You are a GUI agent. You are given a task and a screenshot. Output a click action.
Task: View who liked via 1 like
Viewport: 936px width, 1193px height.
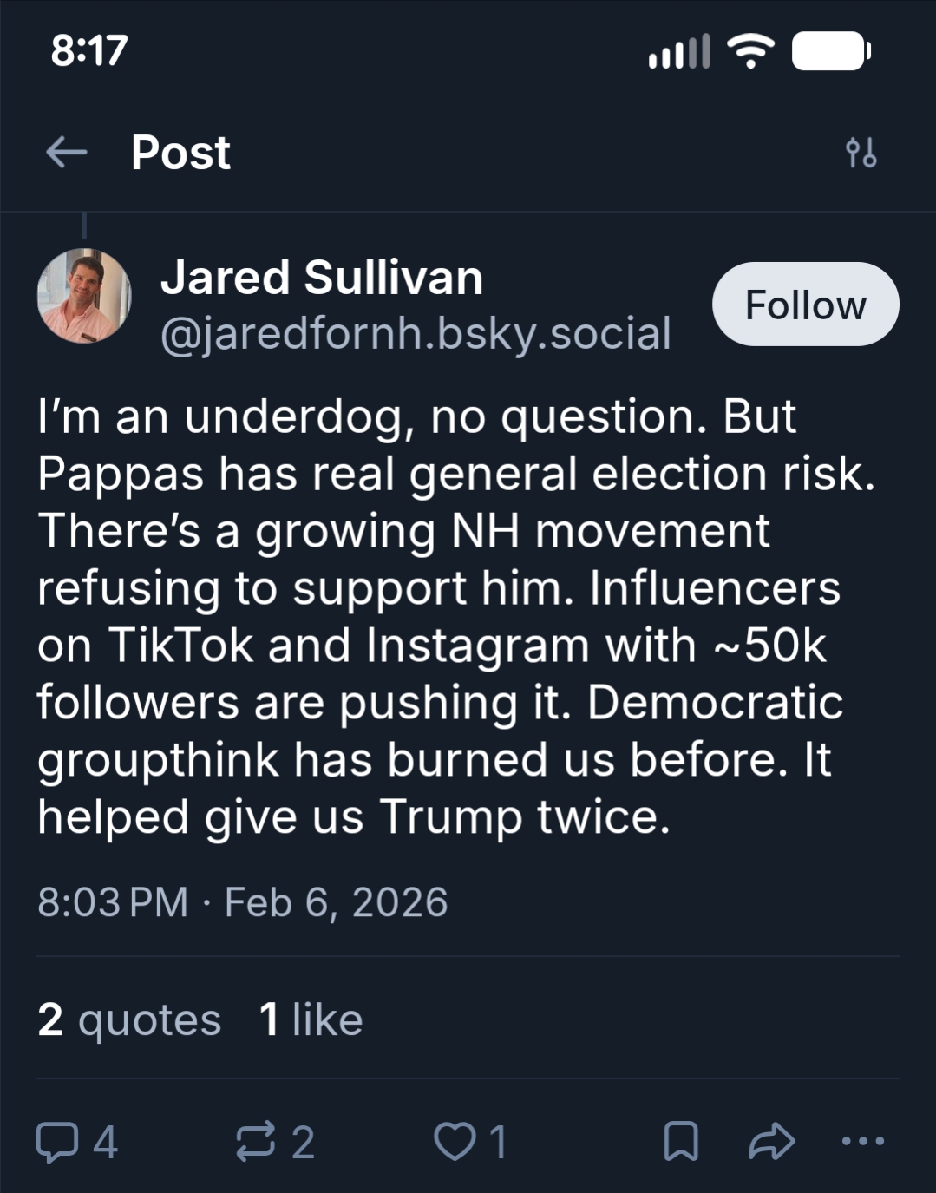[311, 1019]
